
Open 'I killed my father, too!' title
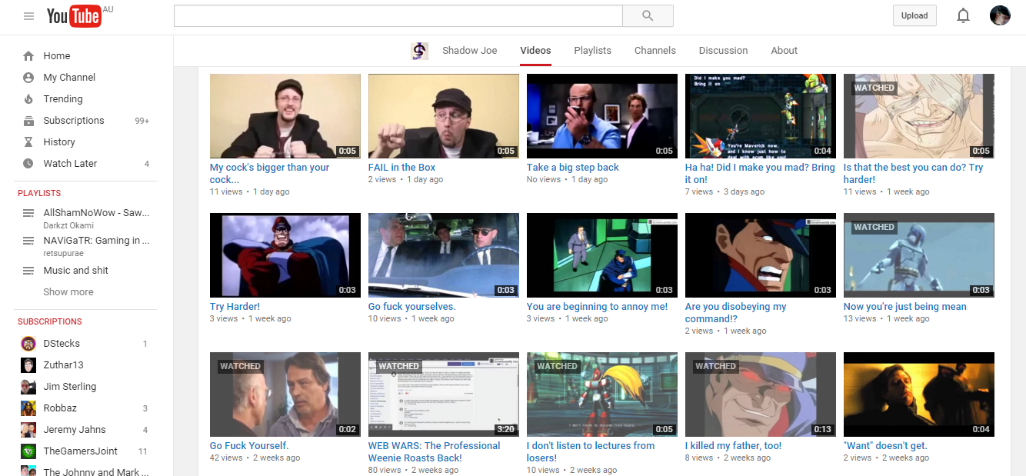click(733, 446)
